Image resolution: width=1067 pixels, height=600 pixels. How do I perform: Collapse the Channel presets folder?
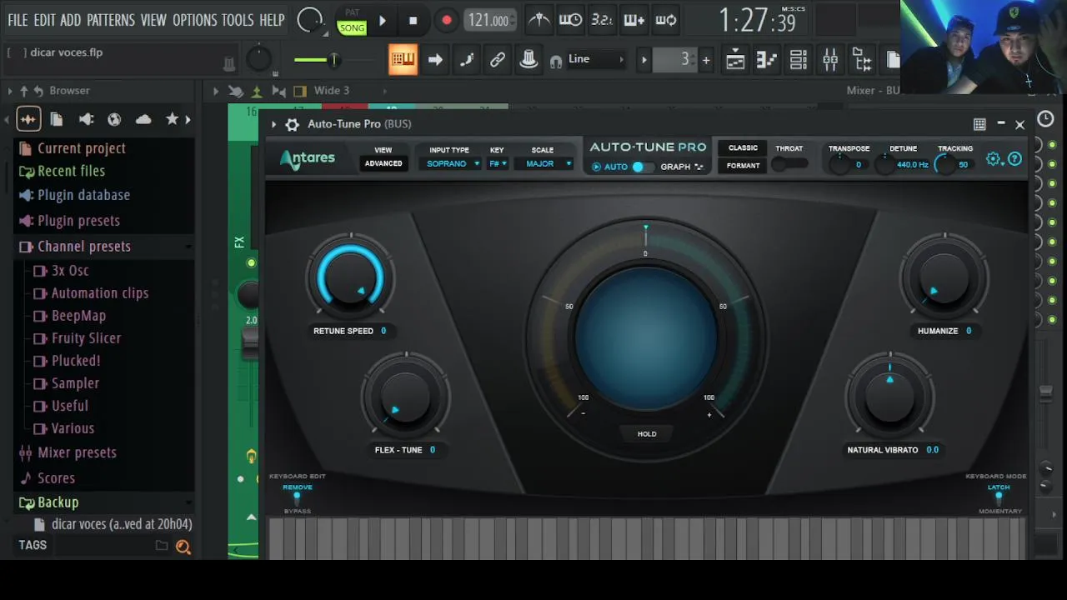click(83, 247)
